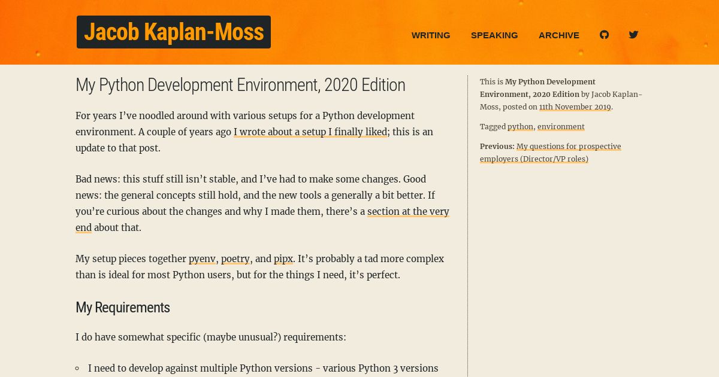The width and height of the screenshot is (719, 377).
Task: Open the article title heading link
Action: (x=240, y=85)
